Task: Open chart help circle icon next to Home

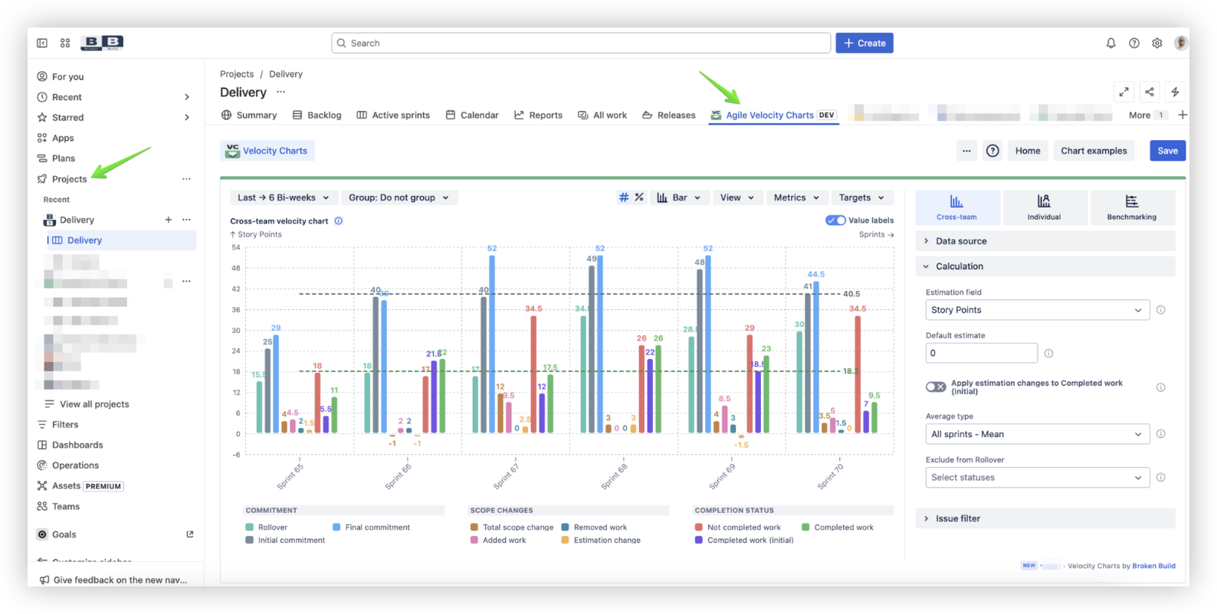Action: (x=992, y=151)
